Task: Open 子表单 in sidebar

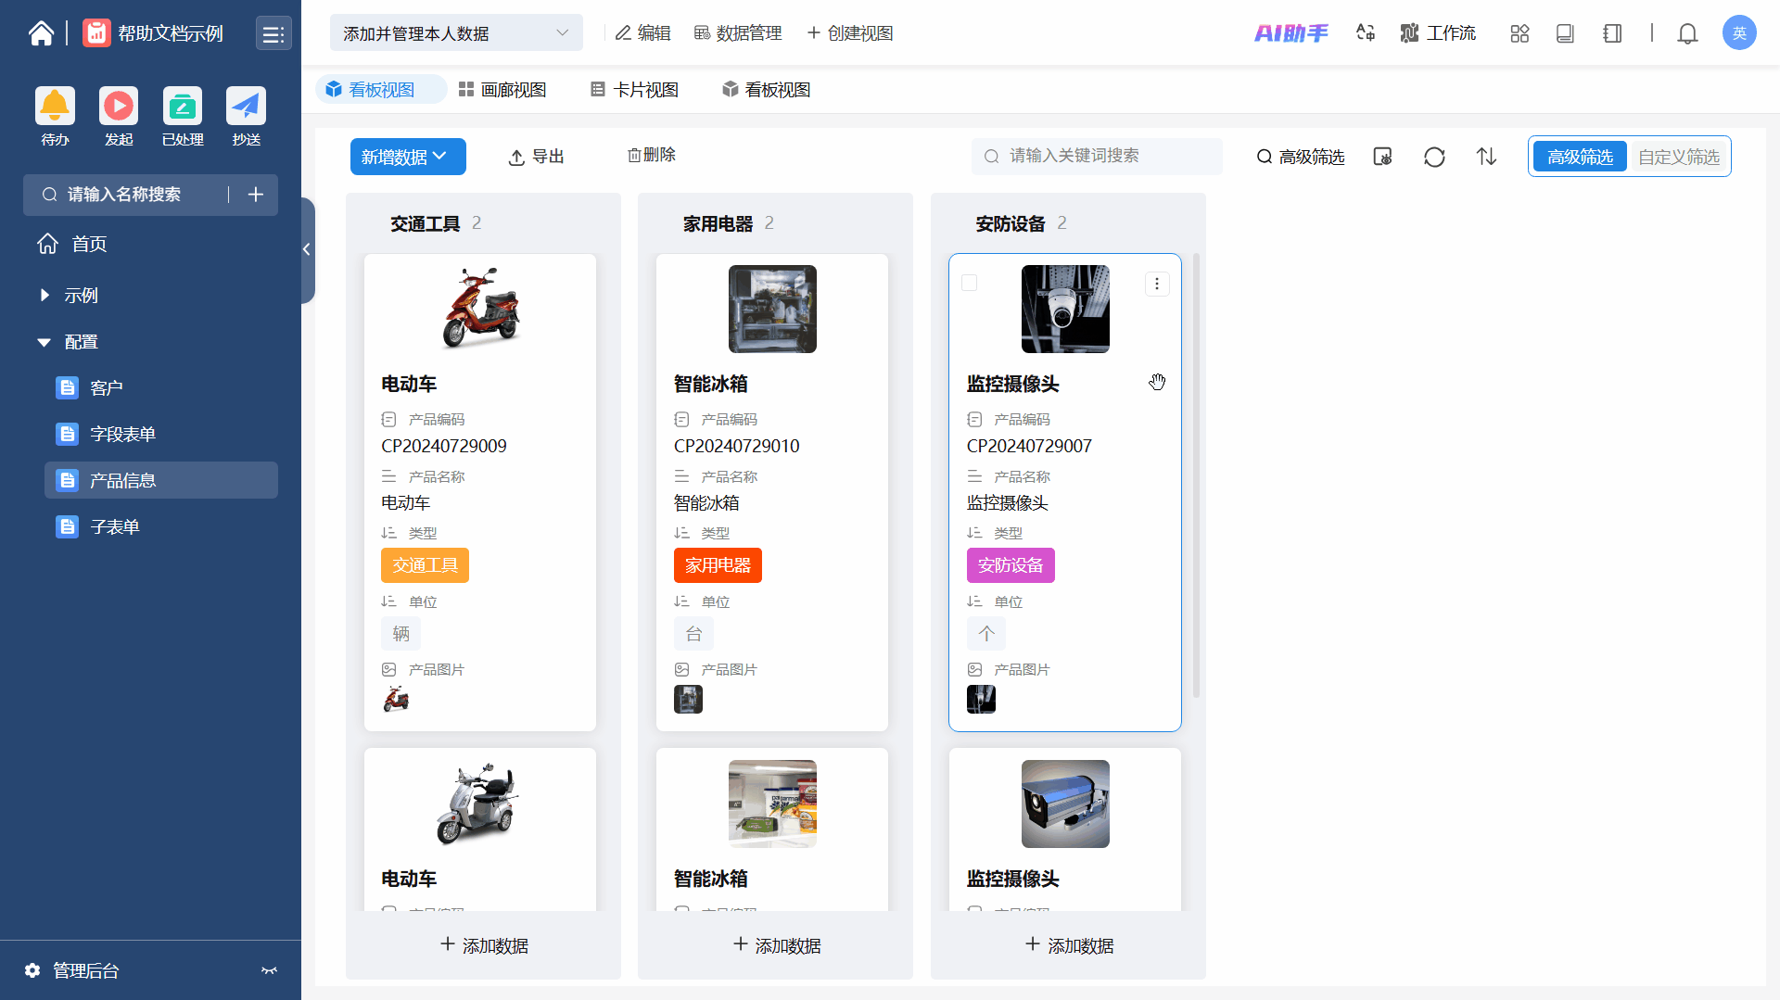Action: [161, 526]
